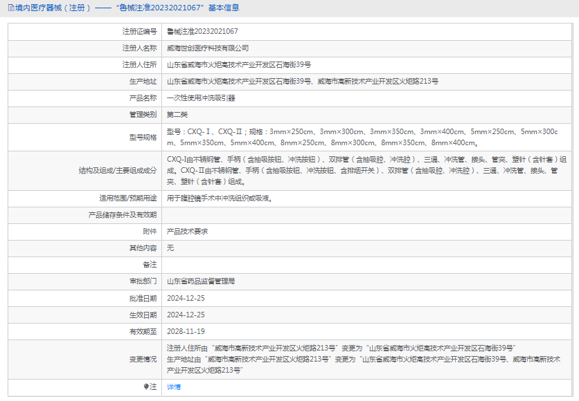
Task: Click the 产品储存条件及有效期 label
Action: pos(123,215)
